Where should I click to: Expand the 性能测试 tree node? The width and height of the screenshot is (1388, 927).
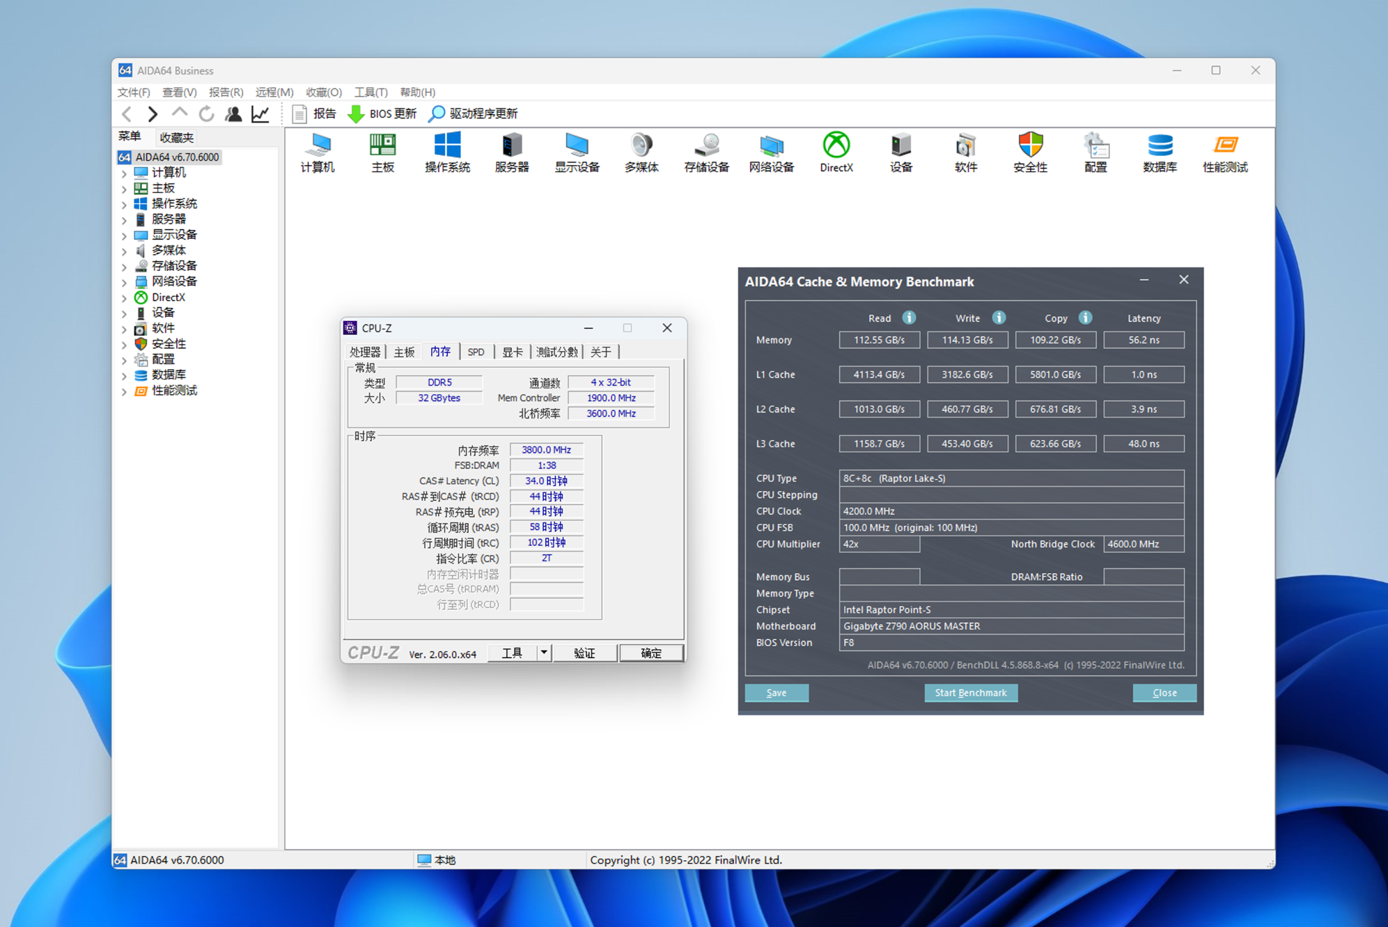[x=124, y=391]
